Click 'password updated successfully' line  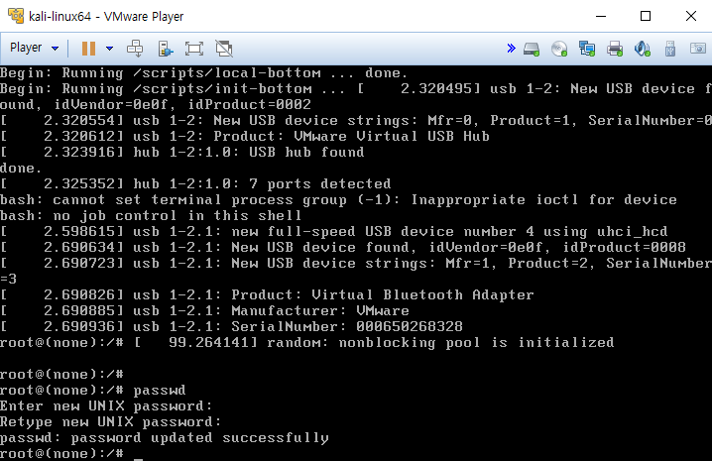(x=165, y=438)
